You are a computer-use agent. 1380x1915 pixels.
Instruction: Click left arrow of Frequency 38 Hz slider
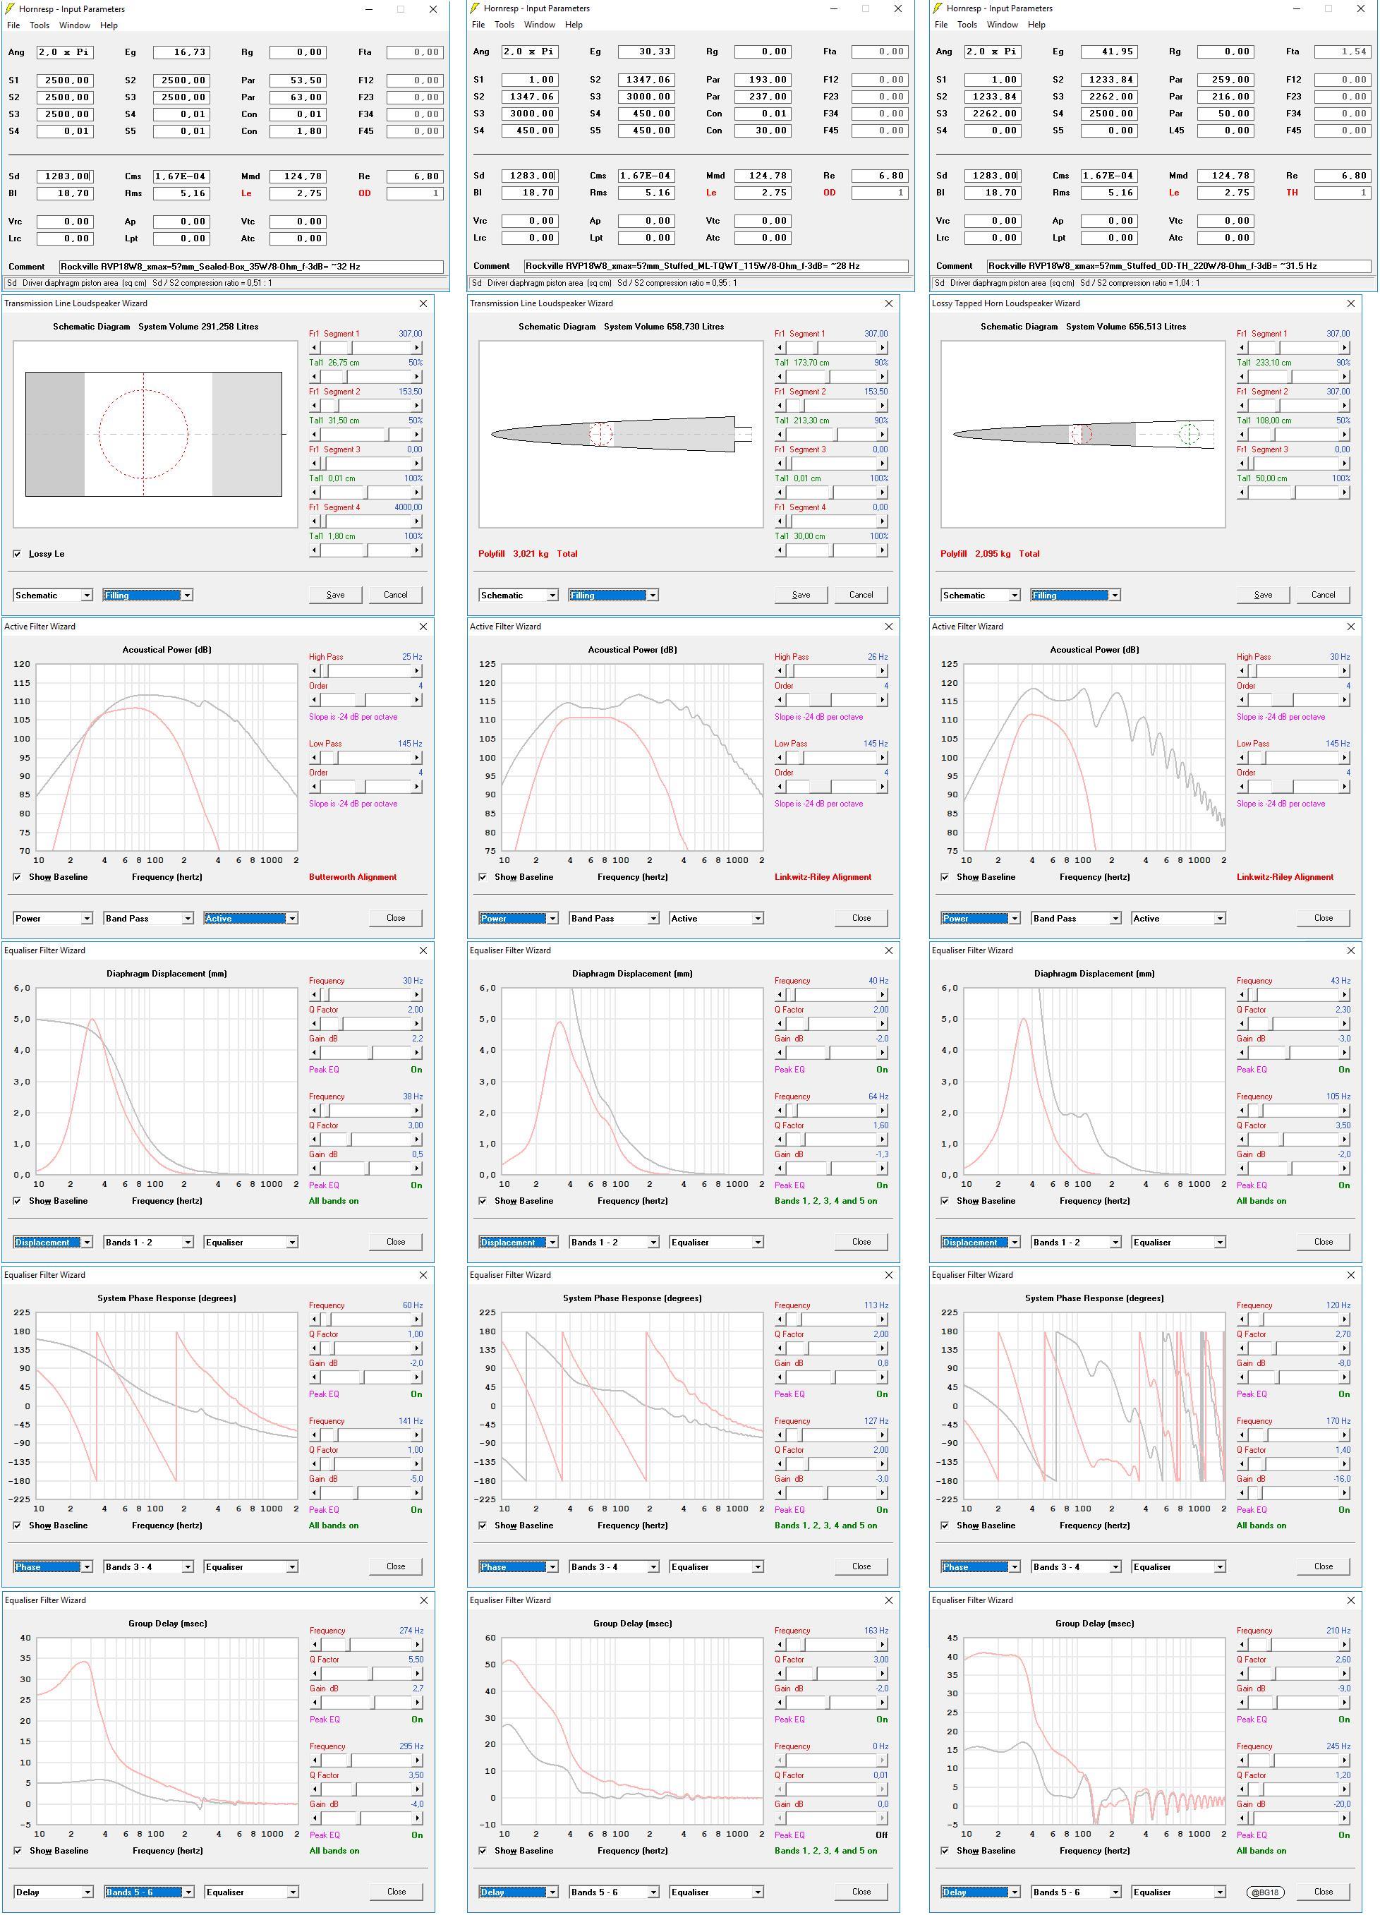coord(314,1111)
